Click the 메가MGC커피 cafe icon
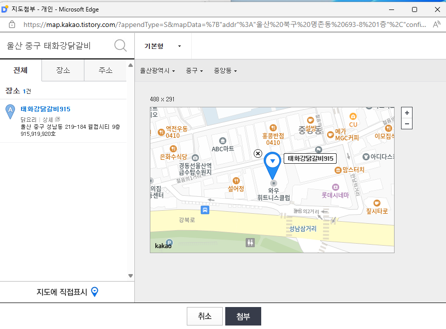Image resolution: width=446 pixels, height=329 pixels. [x=330, y=134]
